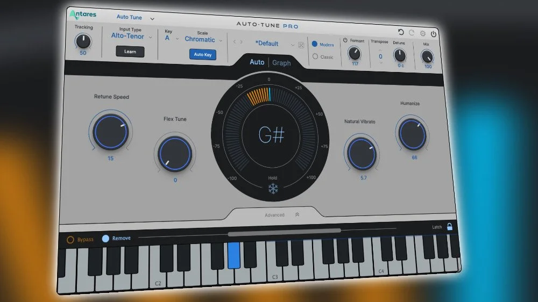Toggle the Formant power icon
The width and height of the screenshot is (538, 302).
(345, 40)
